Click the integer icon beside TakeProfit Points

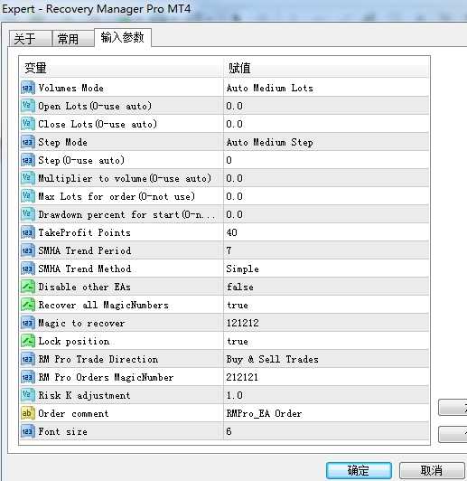click(x=28, y=233)
